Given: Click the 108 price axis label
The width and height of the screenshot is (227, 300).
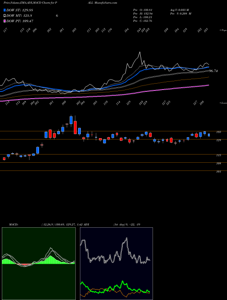Looking at the screenshot, I should tap(218, 164).
